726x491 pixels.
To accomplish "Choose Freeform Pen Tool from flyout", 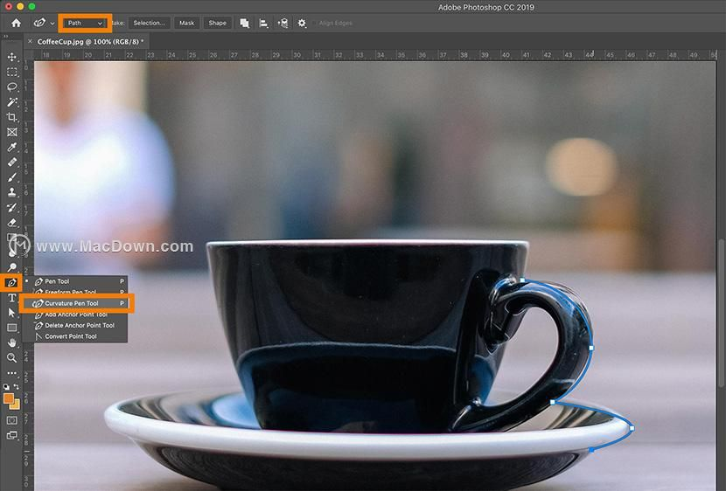I will [75, 292].
